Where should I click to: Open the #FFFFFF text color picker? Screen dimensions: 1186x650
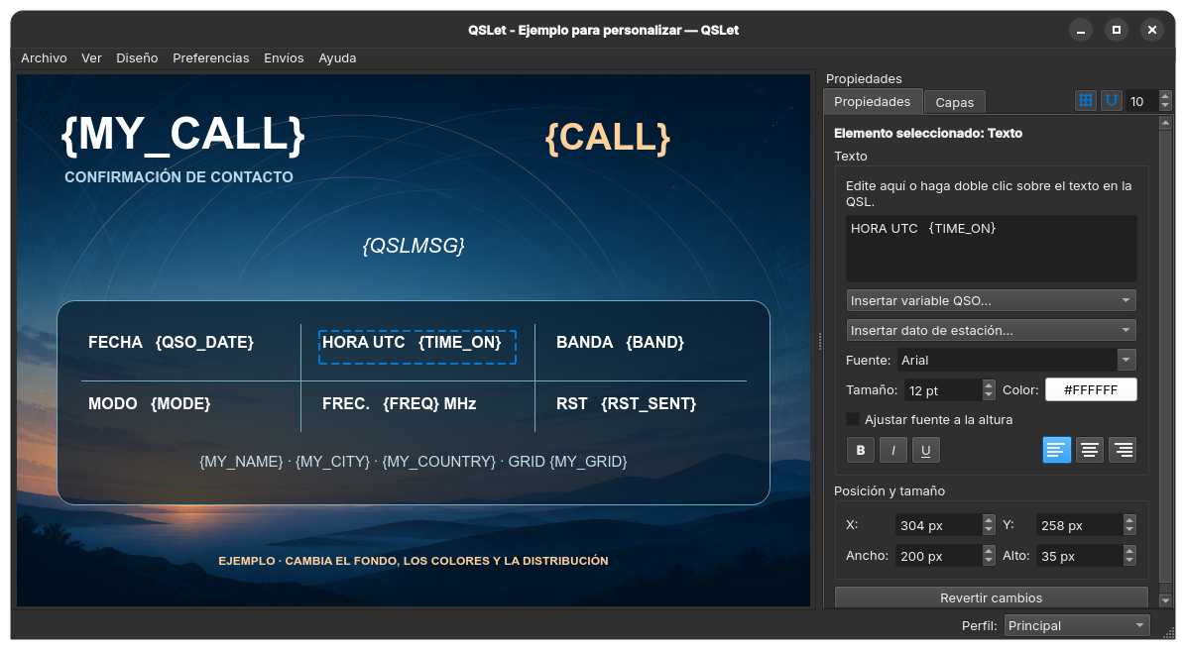point(1091,390)
